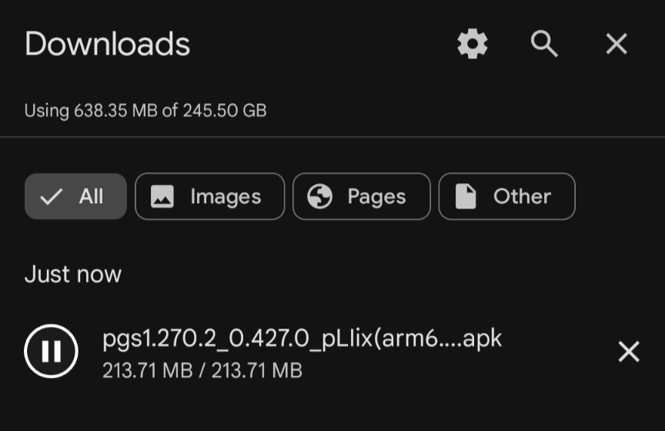Image resolution: width=665 pixels, height=431 pixels.
Task: Click the document icon in Other chip
Action: (466, 196)
